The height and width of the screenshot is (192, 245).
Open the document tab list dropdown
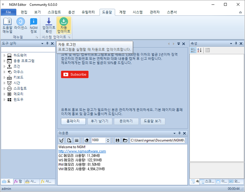pos(179,44)
